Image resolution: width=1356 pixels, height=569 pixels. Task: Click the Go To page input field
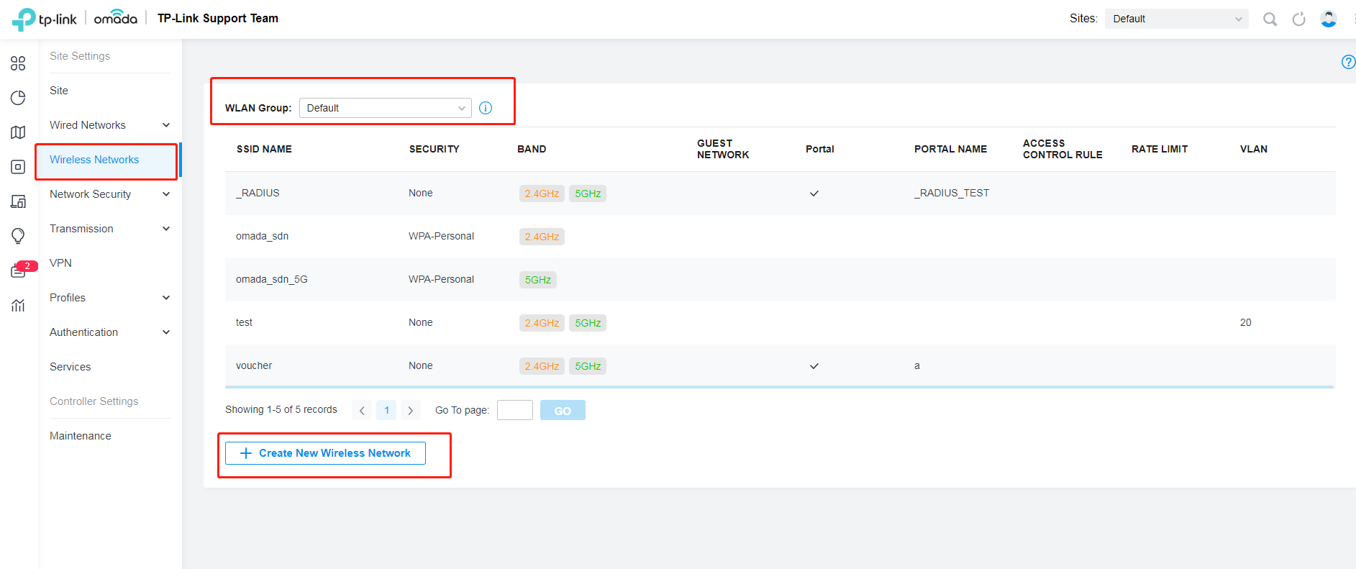[x=515, y=410]
